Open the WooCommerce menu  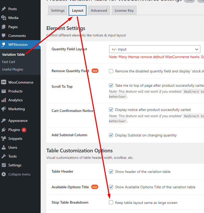20,82
